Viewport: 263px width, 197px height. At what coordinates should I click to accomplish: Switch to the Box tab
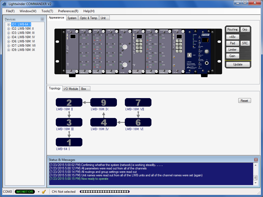[x=85, y=89]
